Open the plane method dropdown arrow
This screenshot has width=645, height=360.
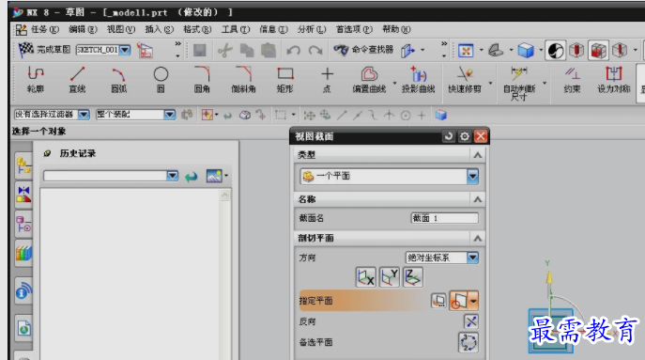(x=473, y=301)
